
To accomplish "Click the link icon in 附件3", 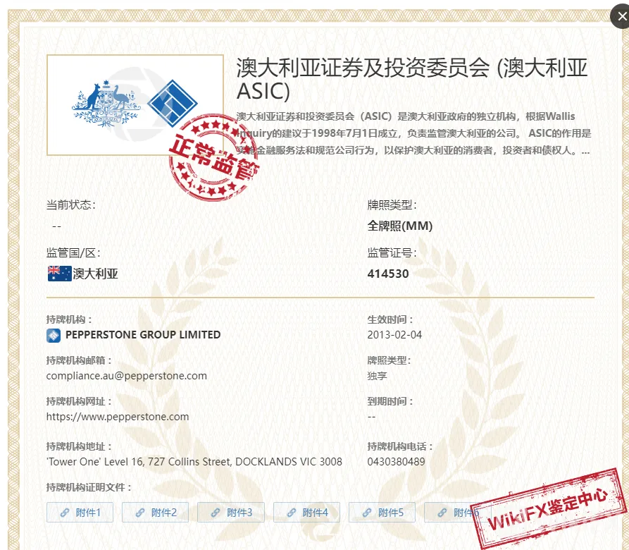I will pyautogui.click(x=216, y=513).
